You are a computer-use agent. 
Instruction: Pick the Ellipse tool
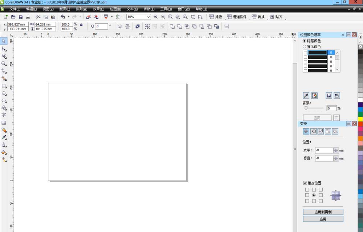pos(4,93)
